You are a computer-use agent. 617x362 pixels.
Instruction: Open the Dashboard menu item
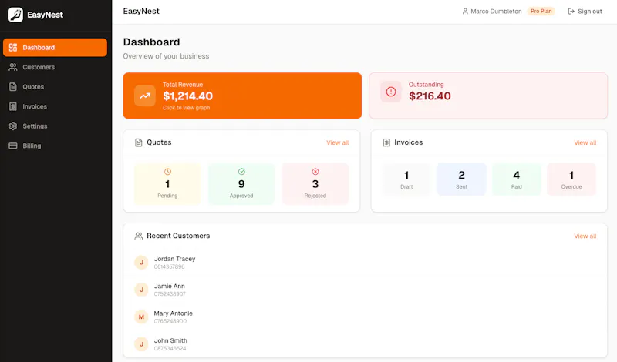tap(55, 48)
